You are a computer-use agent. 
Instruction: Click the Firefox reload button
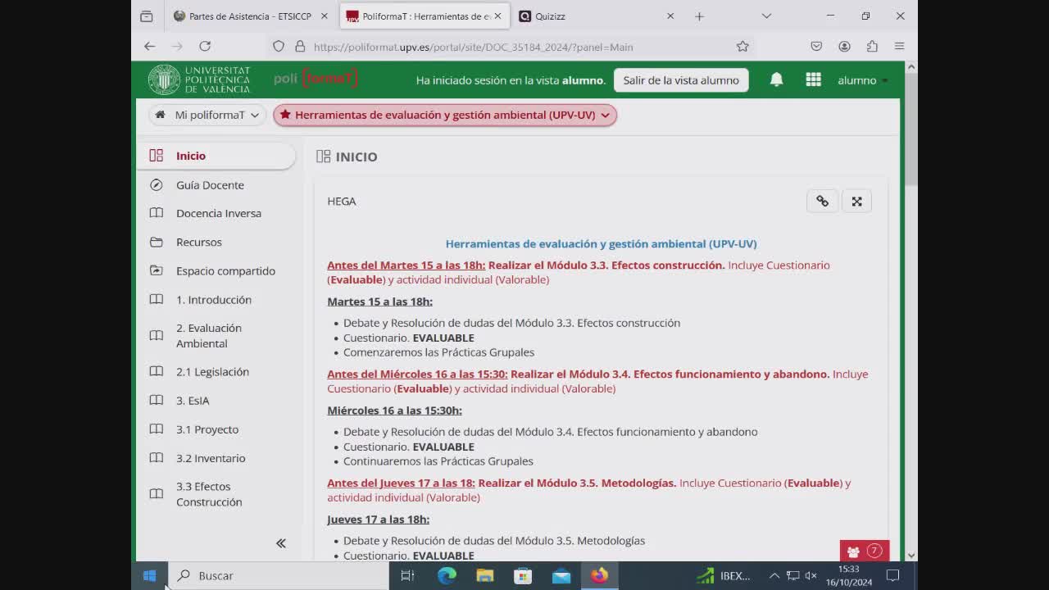point(205,47)
